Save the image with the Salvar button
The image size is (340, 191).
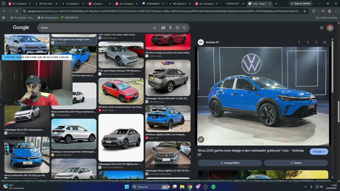tap(296, 163)
